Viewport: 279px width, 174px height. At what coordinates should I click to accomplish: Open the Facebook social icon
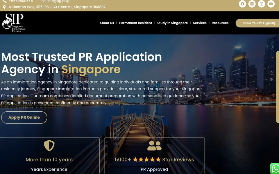(242, 4)
